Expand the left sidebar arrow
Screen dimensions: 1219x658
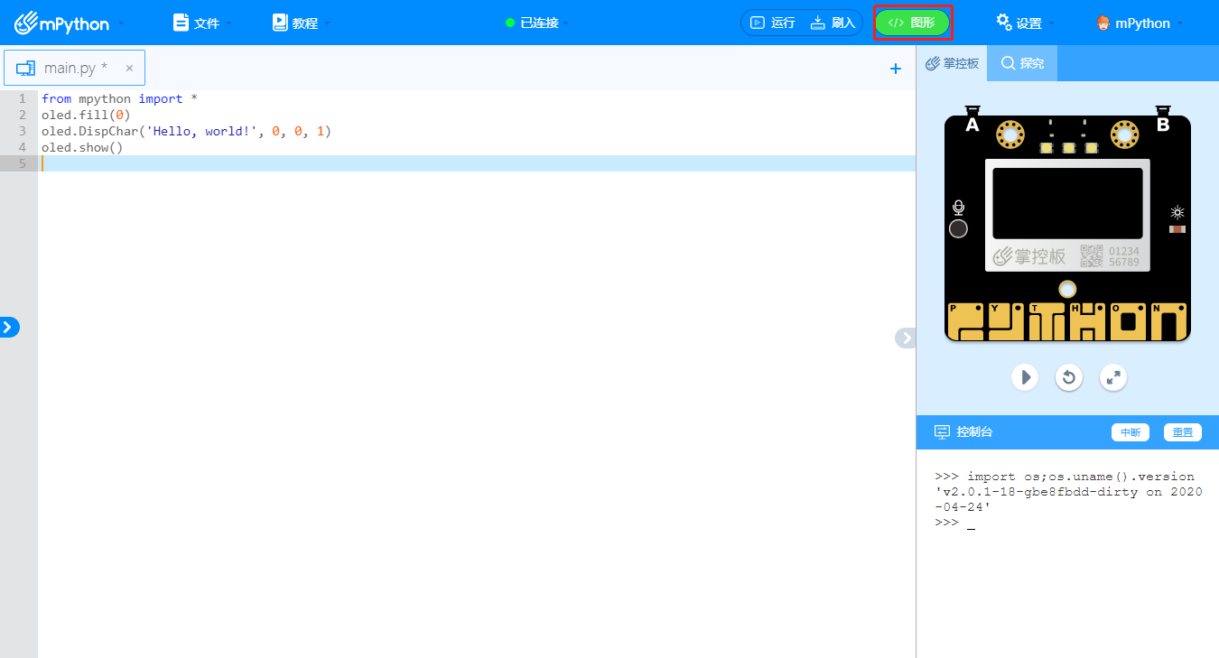(x=9, y=327)
